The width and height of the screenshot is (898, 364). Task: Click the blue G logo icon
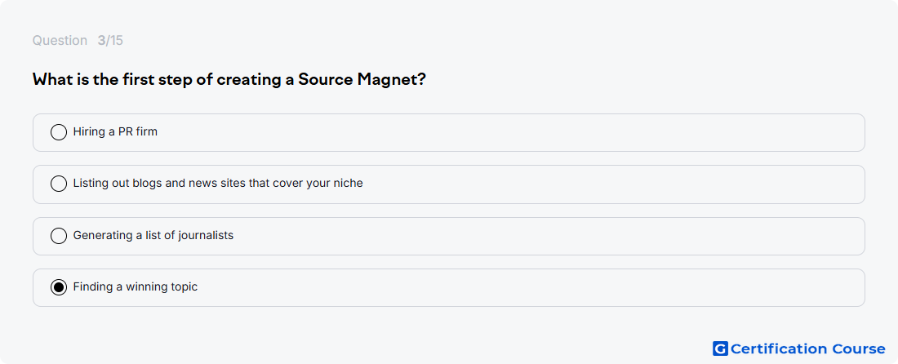click(x=720, y=348)
